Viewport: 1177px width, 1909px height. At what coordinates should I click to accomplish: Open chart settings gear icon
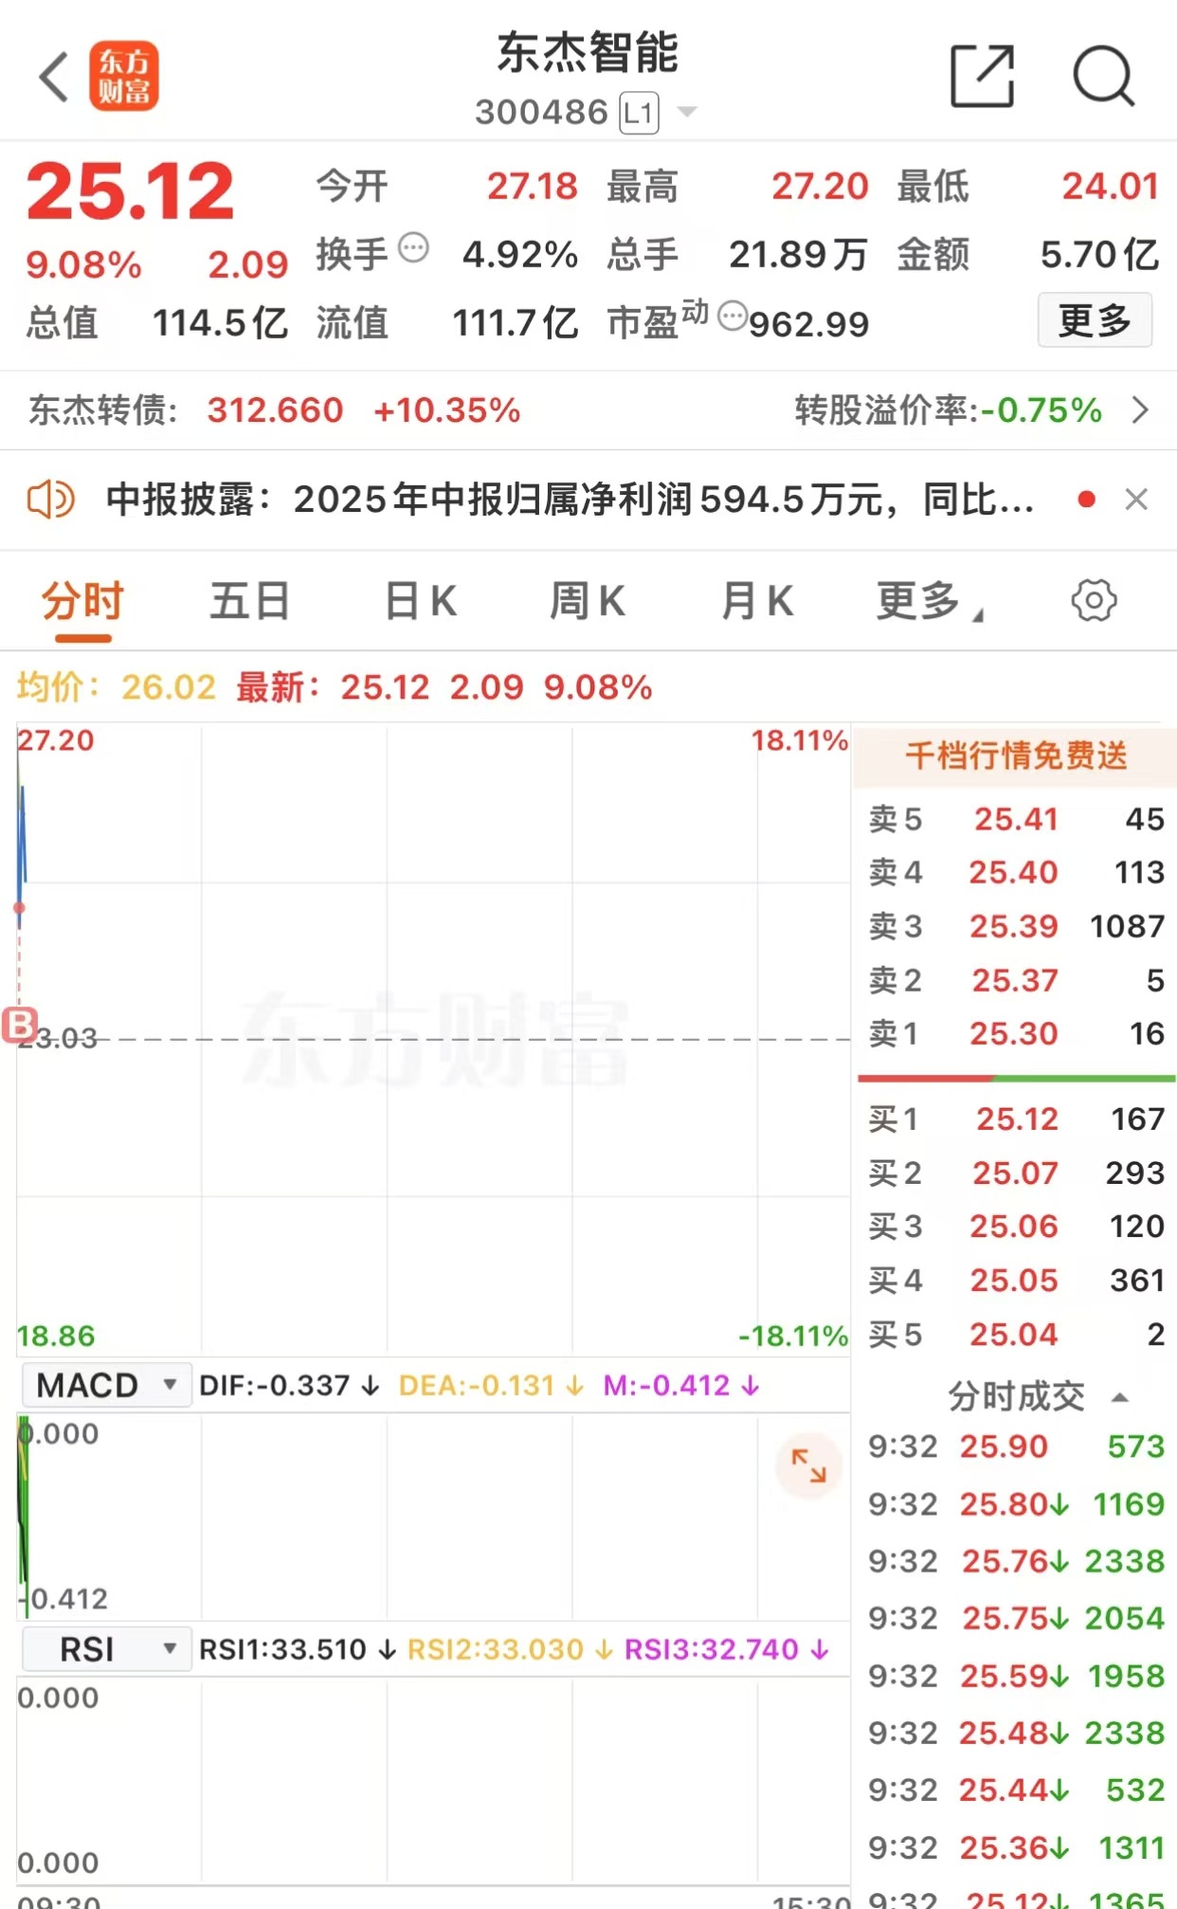click(1094, 600)
